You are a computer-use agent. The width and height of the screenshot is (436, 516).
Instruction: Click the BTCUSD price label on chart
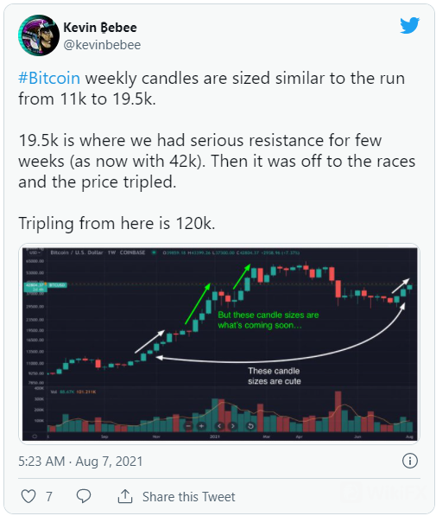coord(58,285)
